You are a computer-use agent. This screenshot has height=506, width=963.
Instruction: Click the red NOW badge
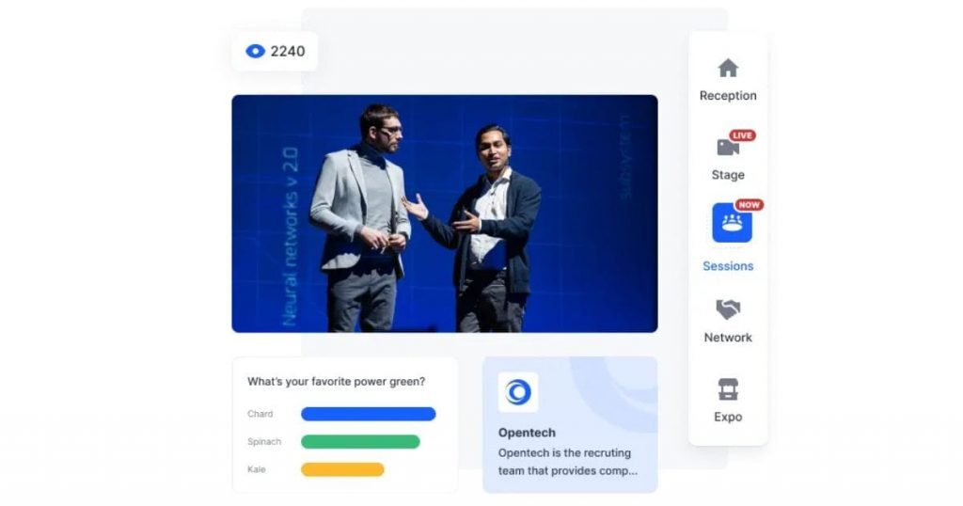pos(750,205)
